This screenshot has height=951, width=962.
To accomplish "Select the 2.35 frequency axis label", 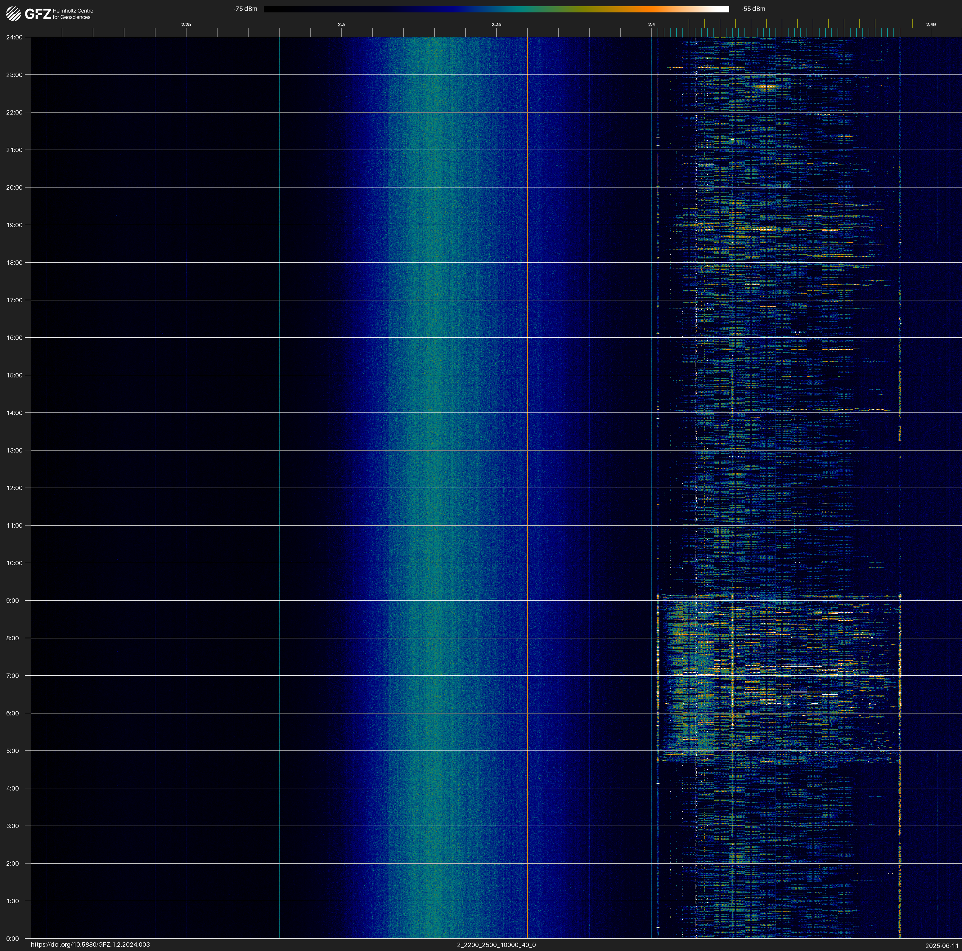I will pos(496,25).
